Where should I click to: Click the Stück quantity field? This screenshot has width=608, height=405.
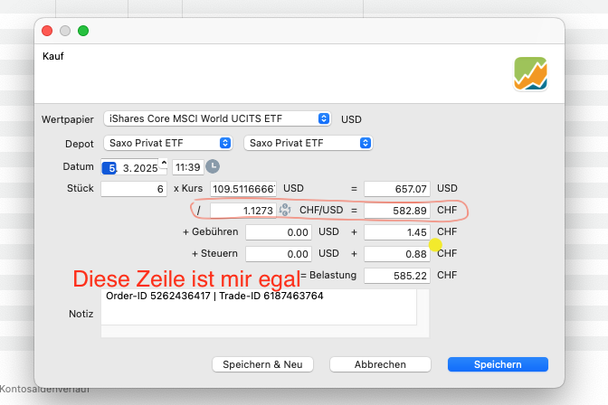pyautogui.click(x=133, y=189)
